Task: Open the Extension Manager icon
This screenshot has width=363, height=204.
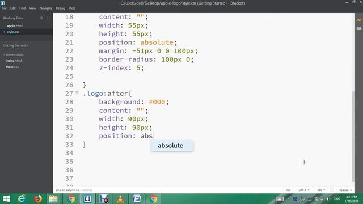Action: tap(359, 28)
